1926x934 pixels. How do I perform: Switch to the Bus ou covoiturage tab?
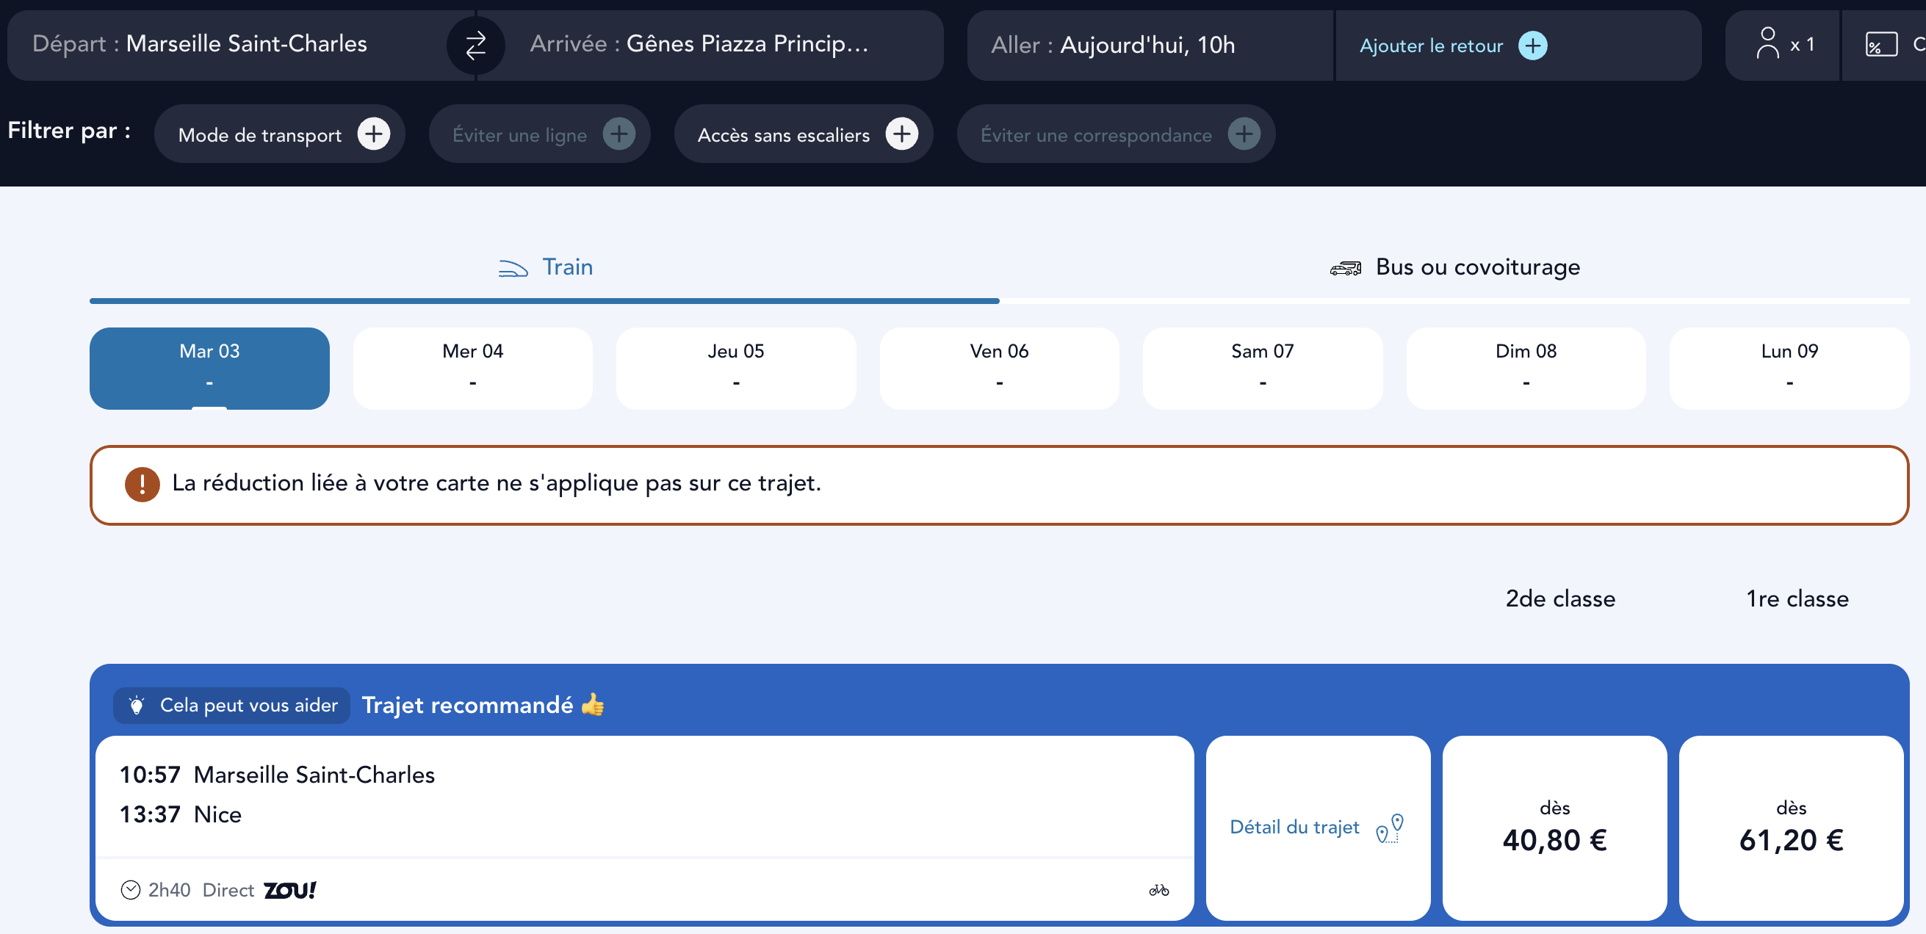click(1476, 267)
